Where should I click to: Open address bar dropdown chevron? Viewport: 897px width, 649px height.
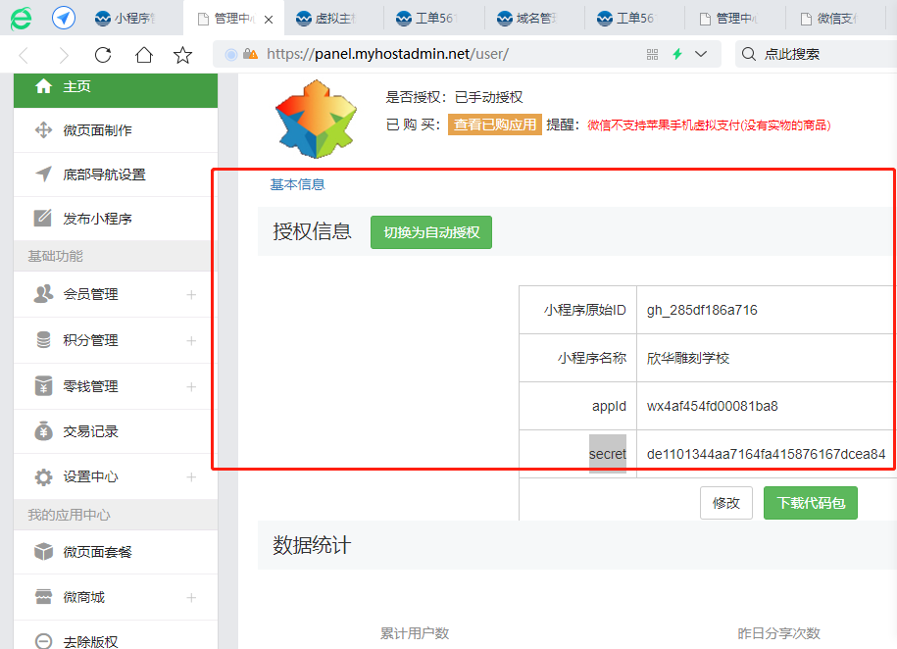[x=701, y=55]
